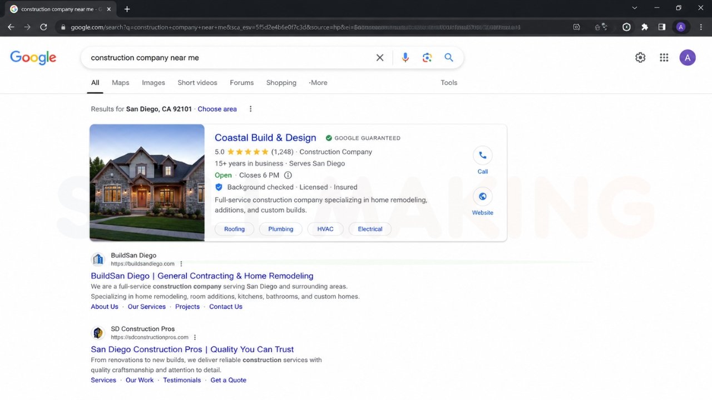Image resolution: width=712 pixels, height=400 pixels.
Task: Open BuildSan Diego About Us sitelink
Action: point(105,307)
